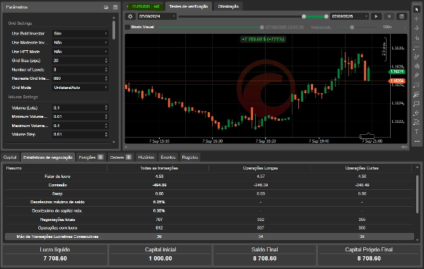The height and width of the screenshot is (269, 424).
Task: Switch to Testes de verificação tab
Action: [x=189, y=6]
